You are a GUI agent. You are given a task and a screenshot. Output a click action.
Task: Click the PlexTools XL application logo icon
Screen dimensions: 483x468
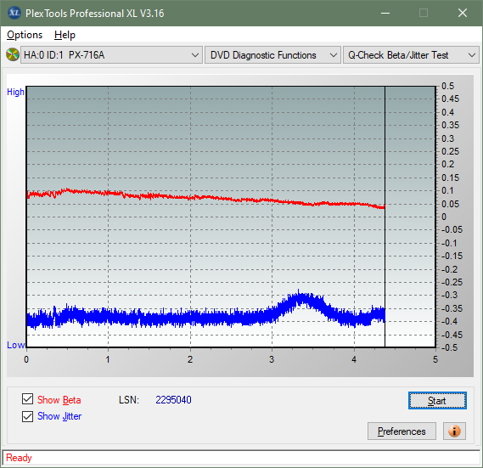(14, 13)
